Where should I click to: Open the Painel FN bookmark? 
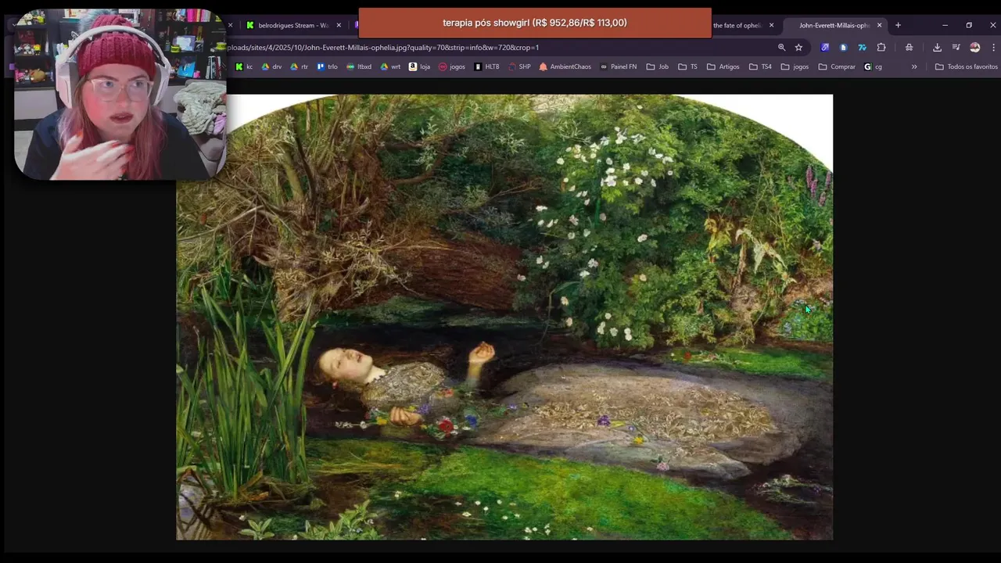618,67
